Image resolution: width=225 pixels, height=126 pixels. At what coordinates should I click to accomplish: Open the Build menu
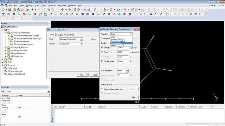pos(37,6)
